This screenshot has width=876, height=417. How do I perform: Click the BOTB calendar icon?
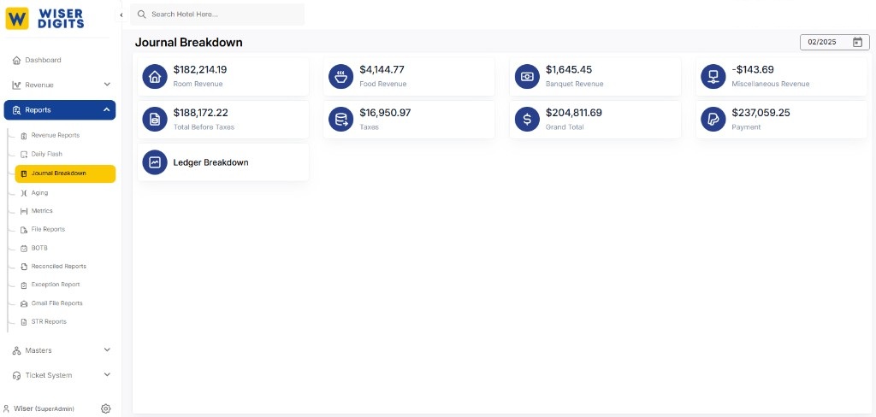[23, 249]
